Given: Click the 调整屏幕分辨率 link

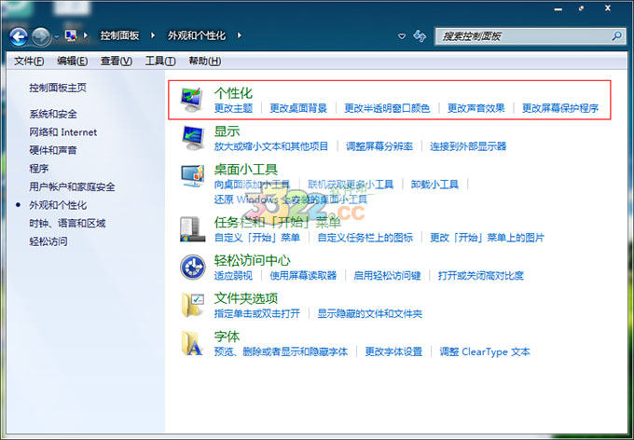Looking at the screenshot, I should pyautogui.click(x=379, y=146).
